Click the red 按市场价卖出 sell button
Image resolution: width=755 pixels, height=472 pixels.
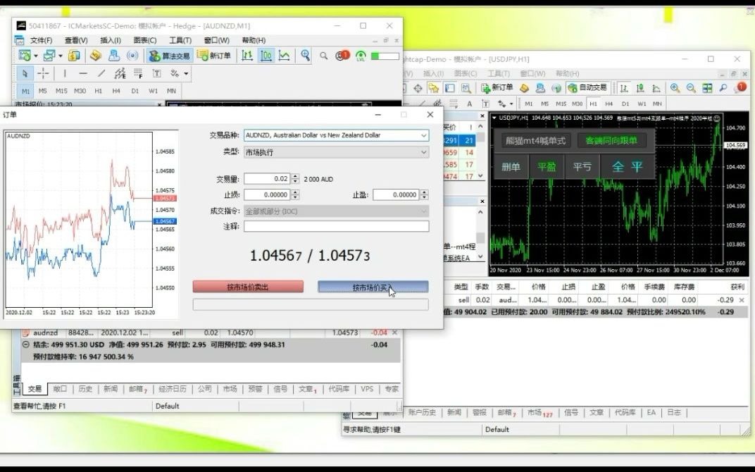(247, 286)
